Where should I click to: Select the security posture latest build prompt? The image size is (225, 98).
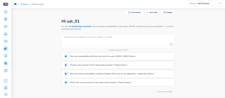click(x=118, y=83)
